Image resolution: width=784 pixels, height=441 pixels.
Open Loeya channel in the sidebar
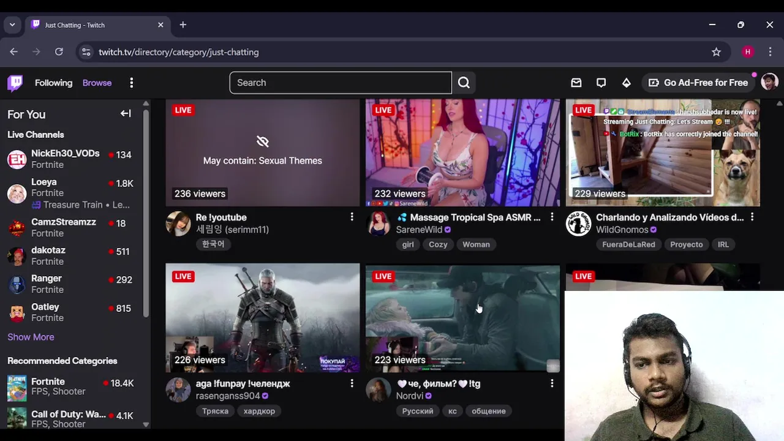click(x=73, y=193)
